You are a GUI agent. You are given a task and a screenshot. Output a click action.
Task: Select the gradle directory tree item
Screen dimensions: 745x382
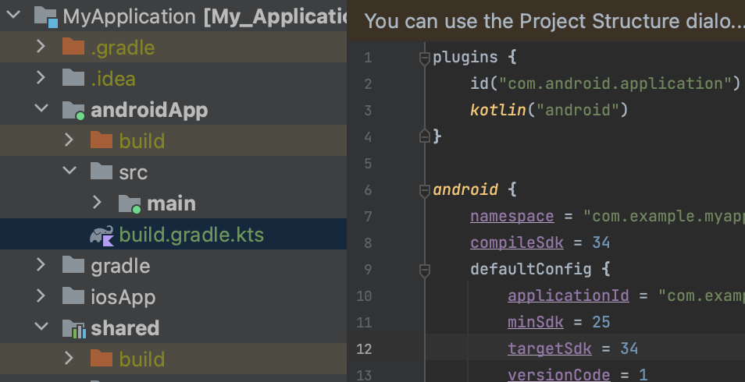(173, 265)
